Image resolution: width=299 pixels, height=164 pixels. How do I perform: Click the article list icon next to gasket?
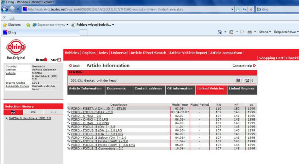(x=238, y=80)
